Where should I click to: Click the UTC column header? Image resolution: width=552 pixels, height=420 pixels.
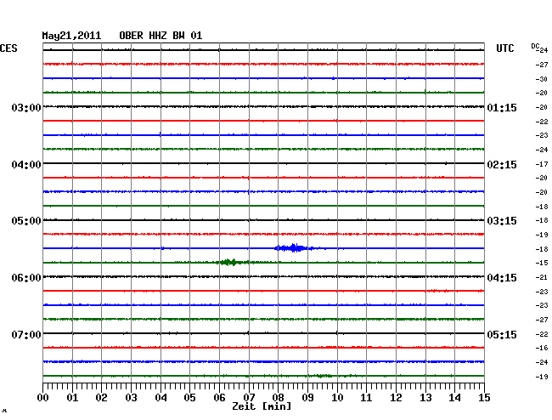(504, 48)
